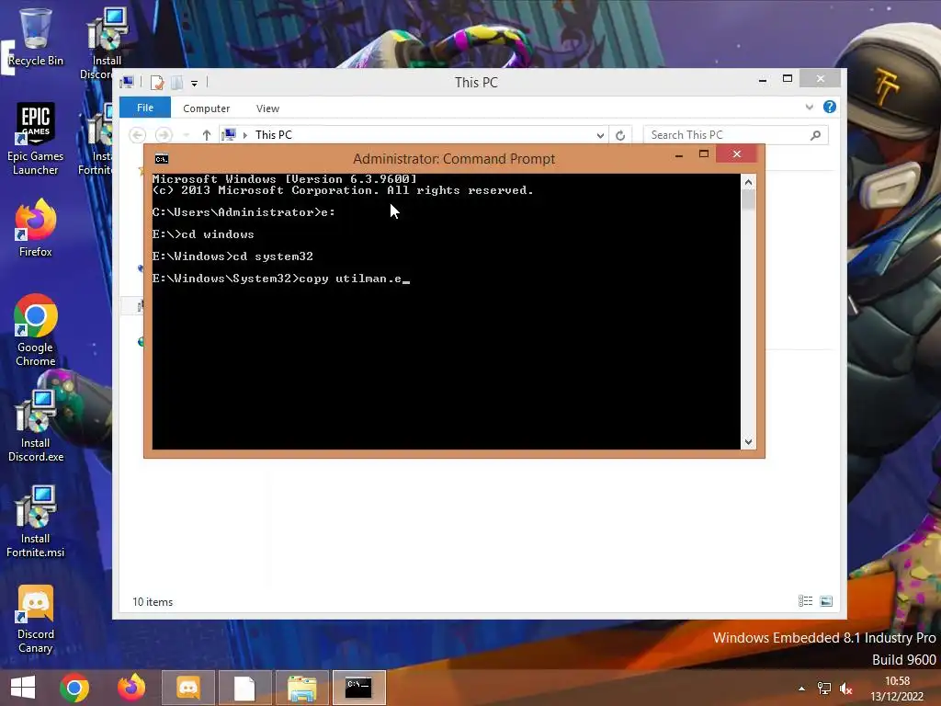The width and height of the screenshot is (941, 706).
Task: Launch Chrome from the taskbar
Action: coord(74,688)
